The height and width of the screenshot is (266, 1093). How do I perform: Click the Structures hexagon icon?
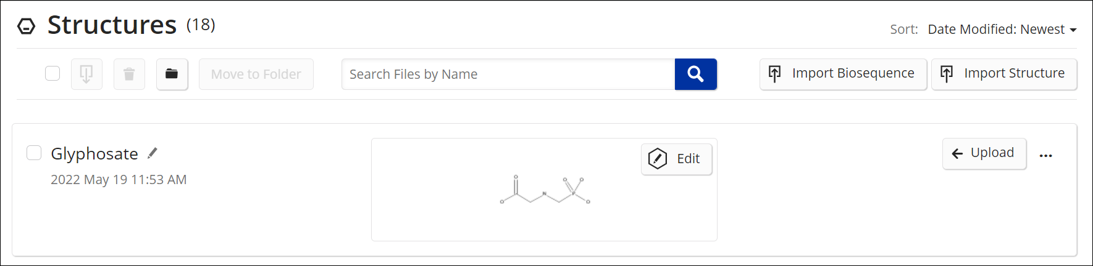coord(26,26)
